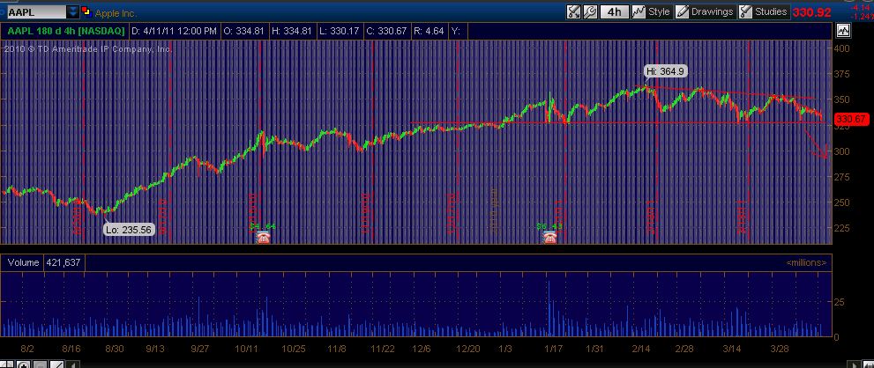Click the low value L: 330.17
This screenshot has width=874, height=368.
tap(338, 31)
